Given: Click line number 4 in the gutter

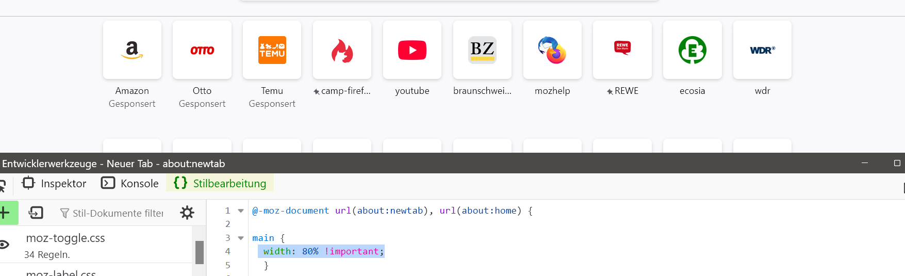Looking at the screenshot, I should click(x=227, y=251).
